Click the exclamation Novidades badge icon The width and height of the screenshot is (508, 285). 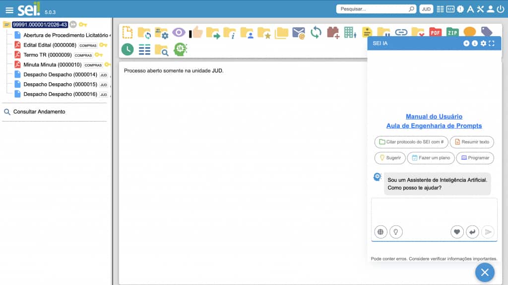tap(460, 9)
